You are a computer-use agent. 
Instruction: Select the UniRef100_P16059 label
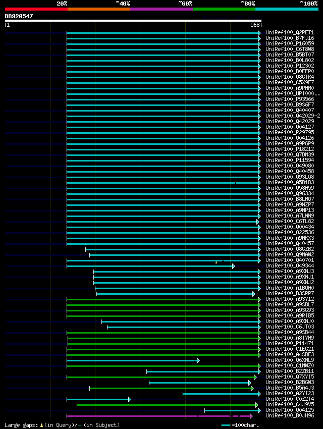point(290,43)
